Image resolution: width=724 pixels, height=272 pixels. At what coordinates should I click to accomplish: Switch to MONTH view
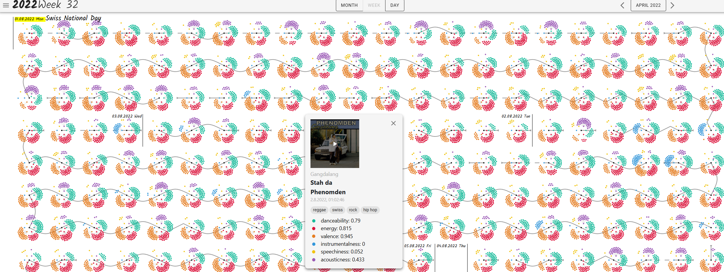(x=349, y=5)
